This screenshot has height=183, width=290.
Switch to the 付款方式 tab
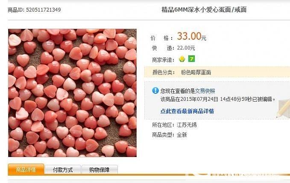click(63, 170)
